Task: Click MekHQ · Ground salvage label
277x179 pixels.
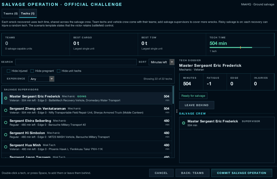Action: pyautogui.click(x=258, y=4)
